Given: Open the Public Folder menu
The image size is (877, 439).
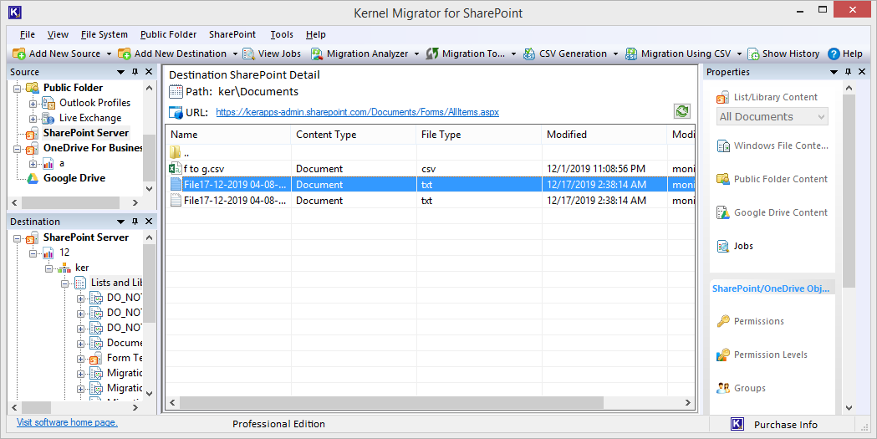Looking at the screenshot, I should (x=168, y=34).
